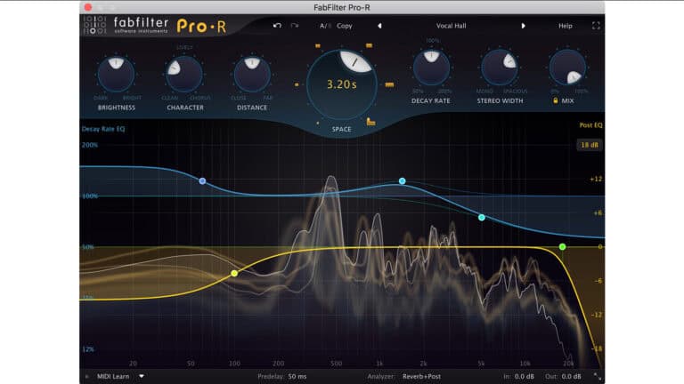Screen dimensions: 684x384
Task: Toggle the A/B state button
Action: [325, 26]
